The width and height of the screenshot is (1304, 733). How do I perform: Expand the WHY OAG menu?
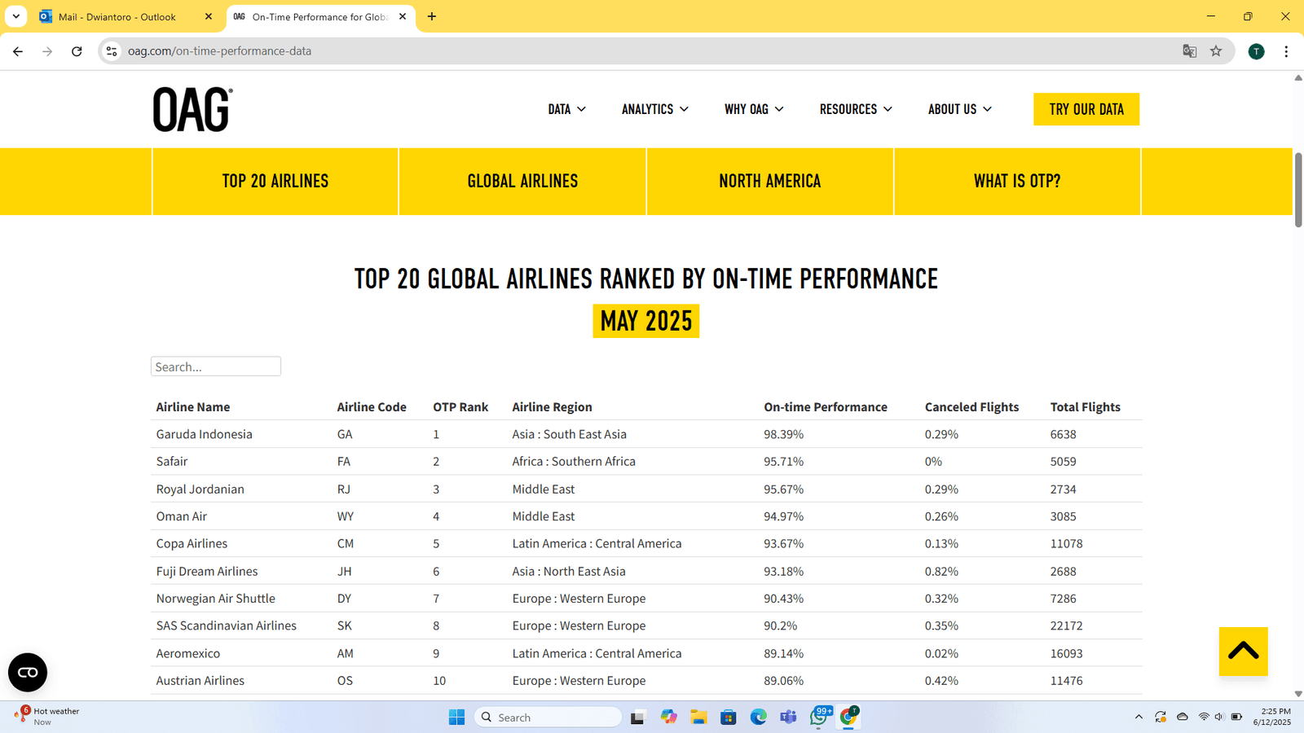pyautogui.click(x=754, y=109)
